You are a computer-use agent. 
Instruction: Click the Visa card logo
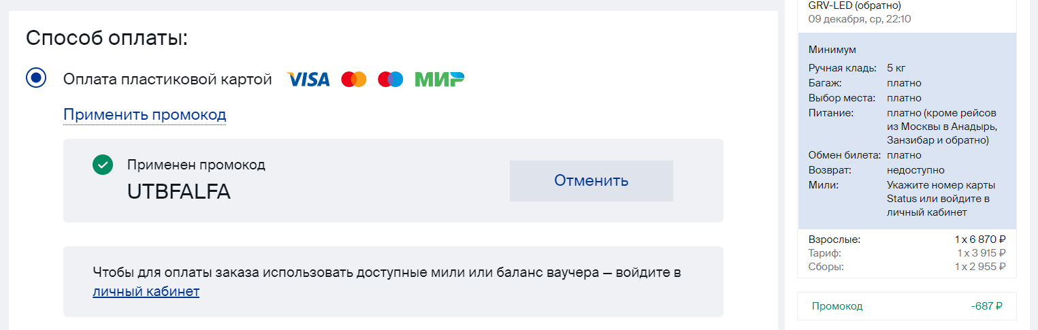pyautogui.click(x=308, y=80)
